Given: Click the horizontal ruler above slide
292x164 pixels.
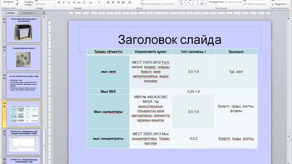Looking at the screenshot, I should tap(169, 13).
